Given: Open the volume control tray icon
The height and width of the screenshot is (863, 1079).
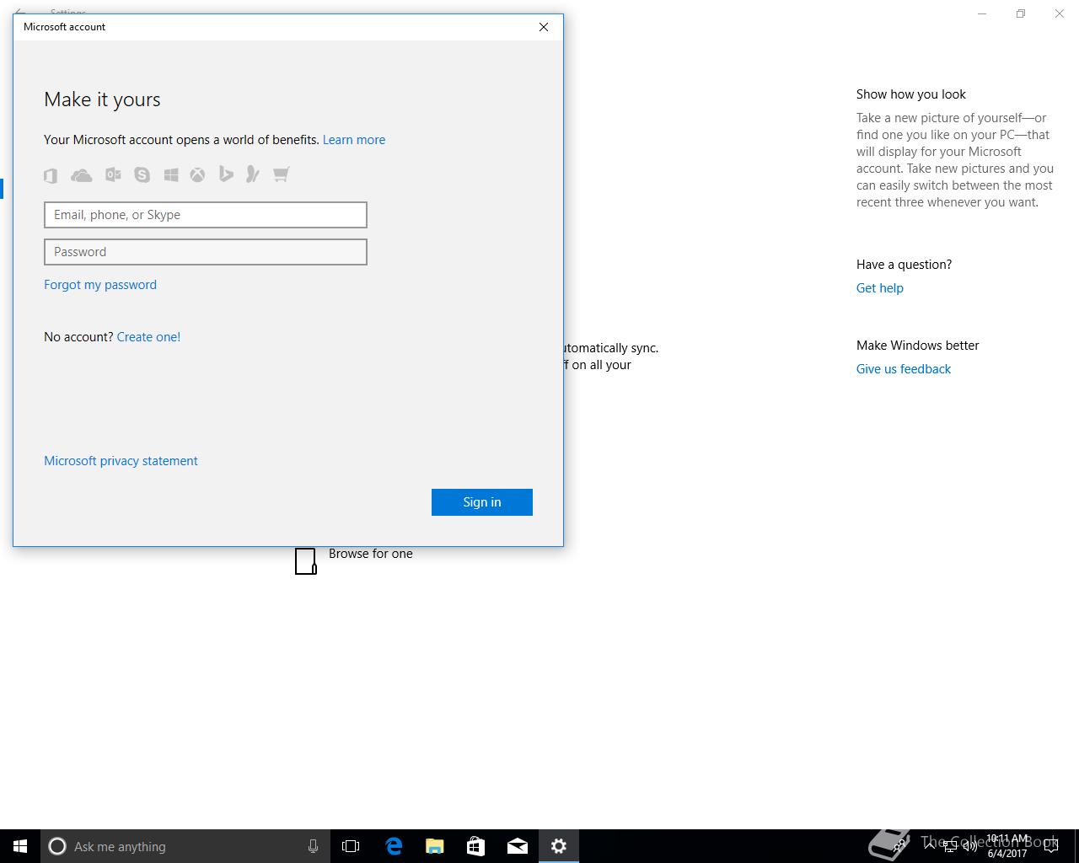Looking at the screenshot, I should 969,846.
